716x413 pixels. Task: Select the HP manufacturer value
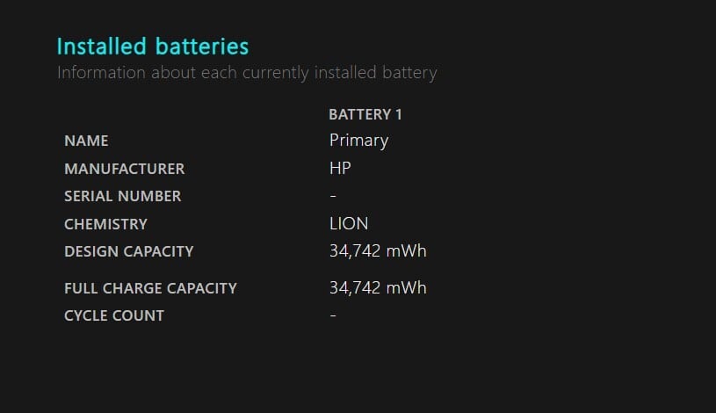pyautogui.click(x=340, y=168)
